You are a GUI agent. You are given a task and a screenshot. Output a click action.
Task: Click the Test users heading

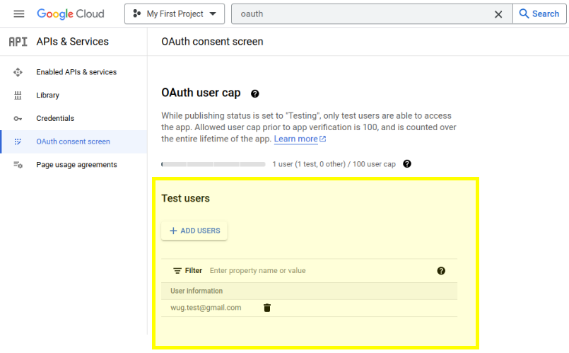point(185,198)
